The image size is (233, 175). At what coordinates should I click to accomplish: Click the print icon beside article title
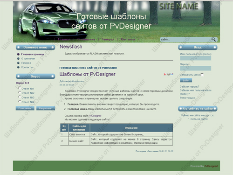pyautogui.click(x=168, y=74)
